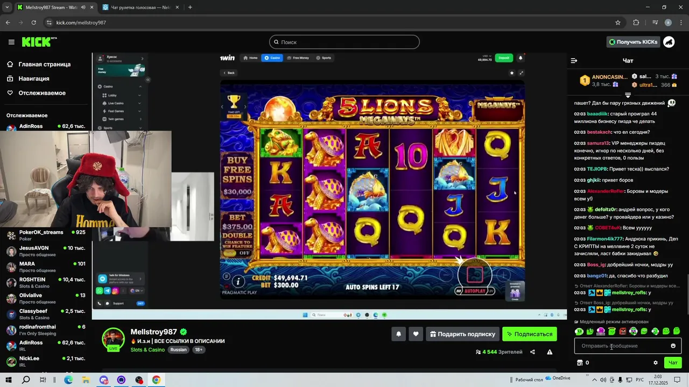Image resolution: width=689 pixels, height=387 pixels.
Task: Open NickLee channel in sidebar
Action: tap(46, 361)
